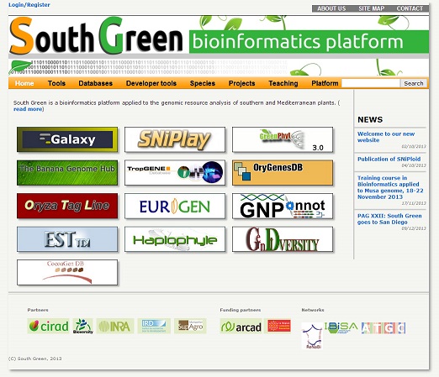Click the IRD partner logo
Image resolution: width=439 pixels, height=377 pixels.
point(154,326)
